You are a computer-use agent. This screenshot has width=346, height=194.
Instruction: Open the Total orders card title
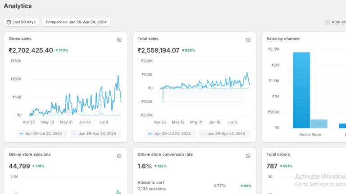[279, 154]
